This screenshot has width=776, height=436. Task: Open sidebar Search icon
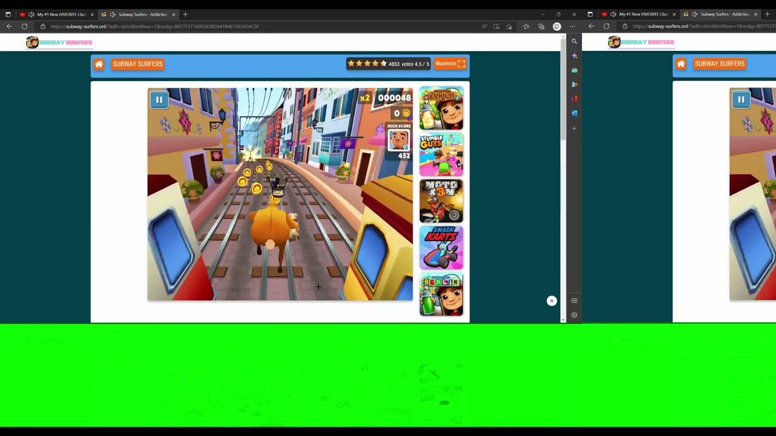coord(574,42)
